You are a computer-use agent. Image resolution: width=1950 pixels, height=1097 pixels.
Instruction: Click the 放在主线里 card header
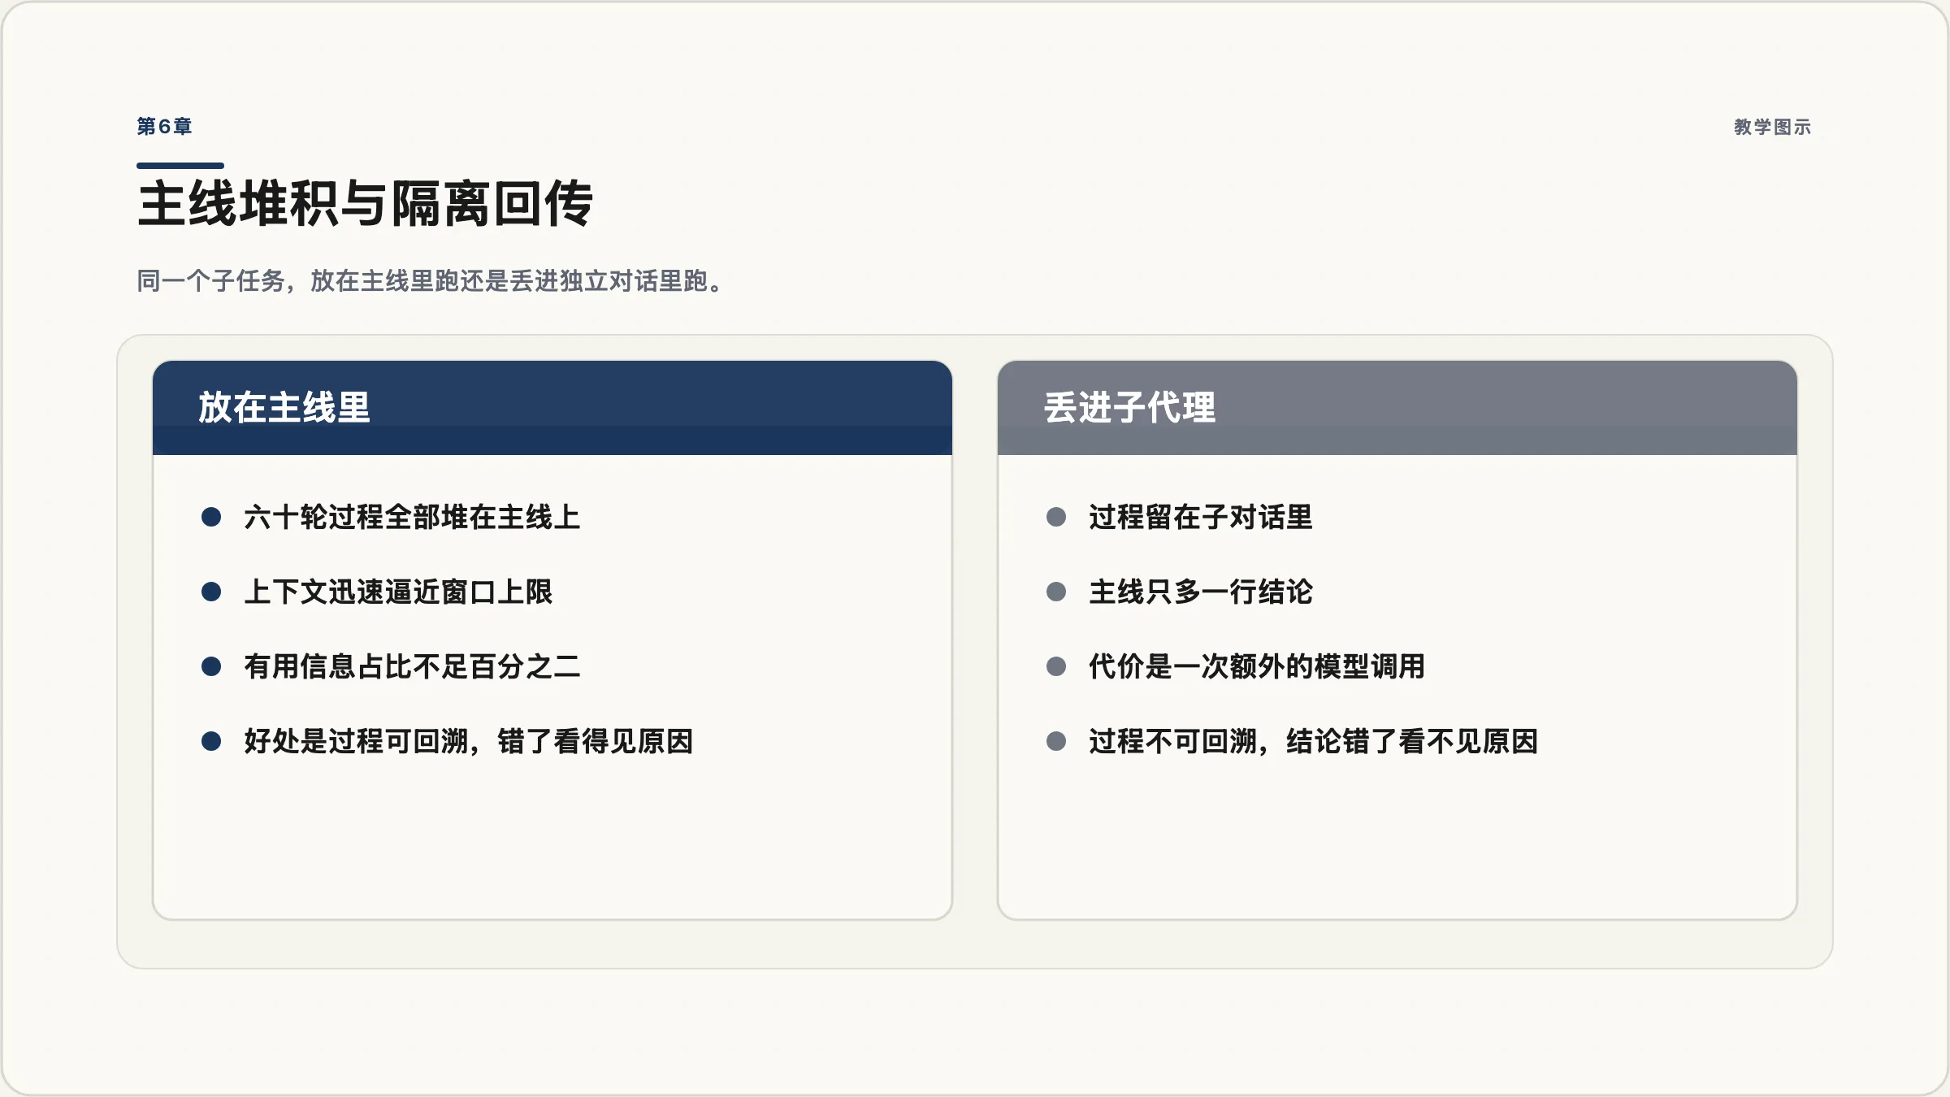tap(552, 408)
